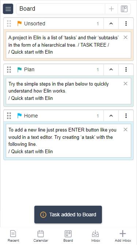Tap Add inbox button
137x245 pixels.
[x=123, y=236]
